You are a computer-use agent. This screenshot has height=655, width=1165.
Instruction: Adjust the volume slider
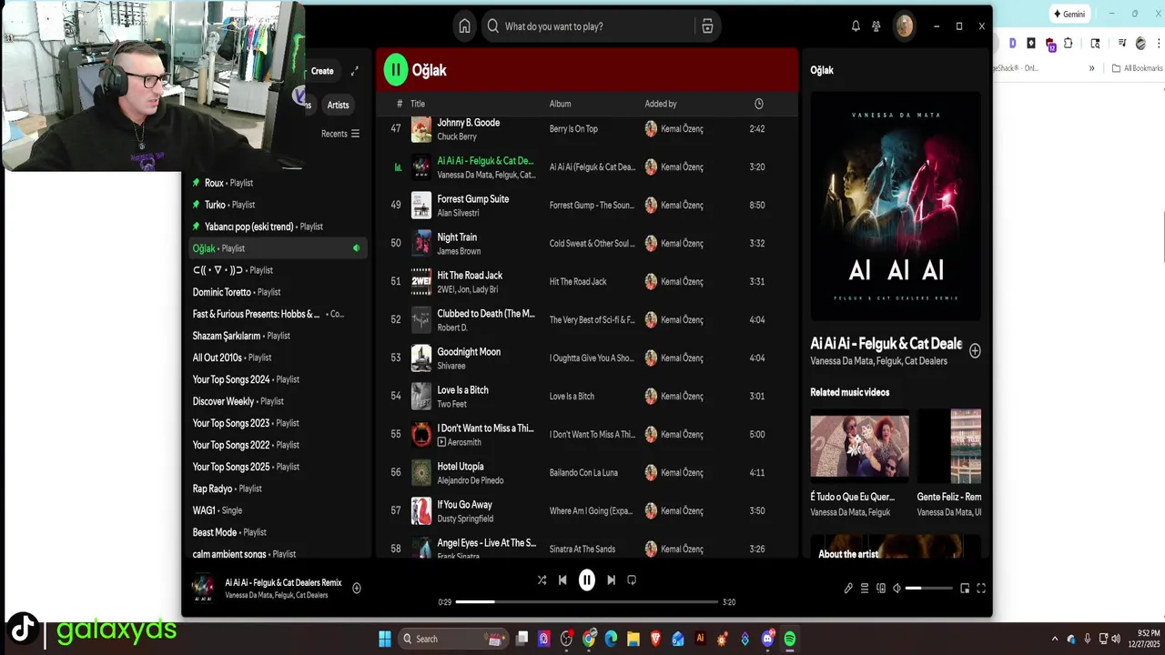929,589
